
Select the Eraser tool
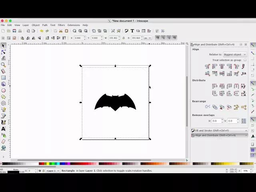(x=3, y=142)
